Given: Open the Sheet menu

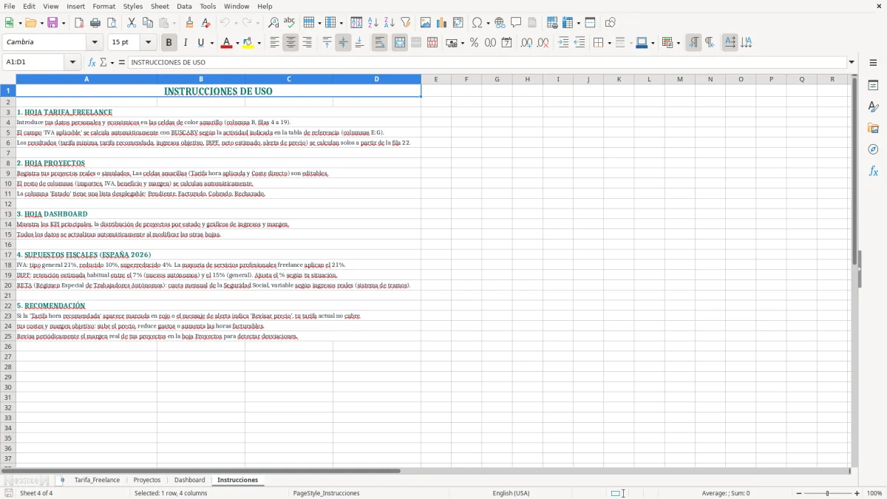Looking at the screenshot, I should pyautogui.click(x=160, y=6).
